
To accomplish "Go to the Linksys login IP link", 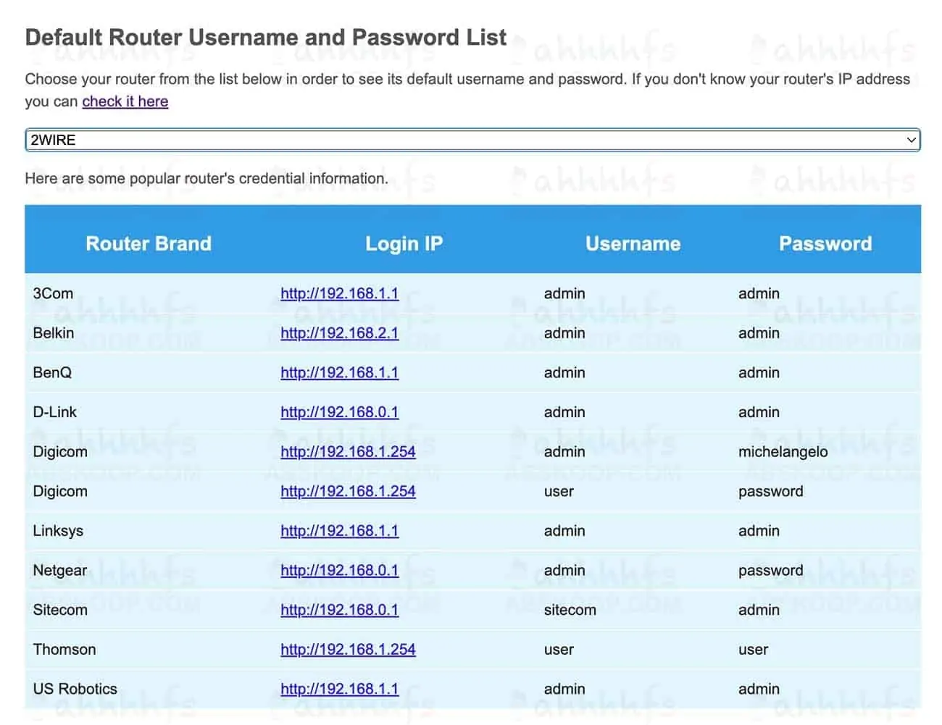I will (339, 531).
